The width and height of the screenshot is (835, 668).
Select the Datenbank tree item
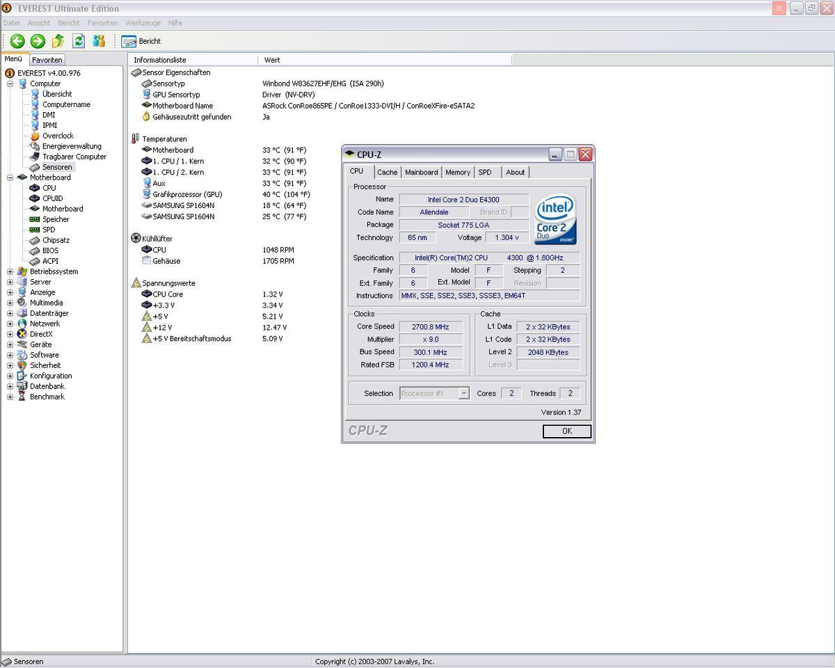click(x=47, y=386)
